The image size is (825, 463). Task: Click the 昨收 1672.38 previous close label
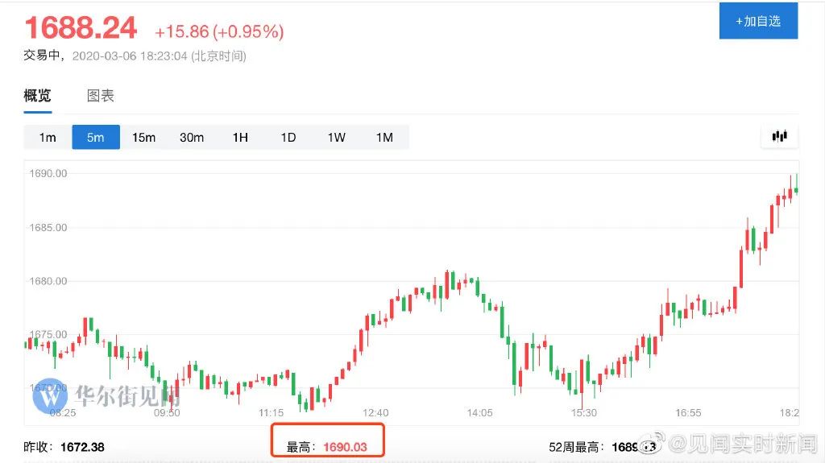tap(64, 447)
